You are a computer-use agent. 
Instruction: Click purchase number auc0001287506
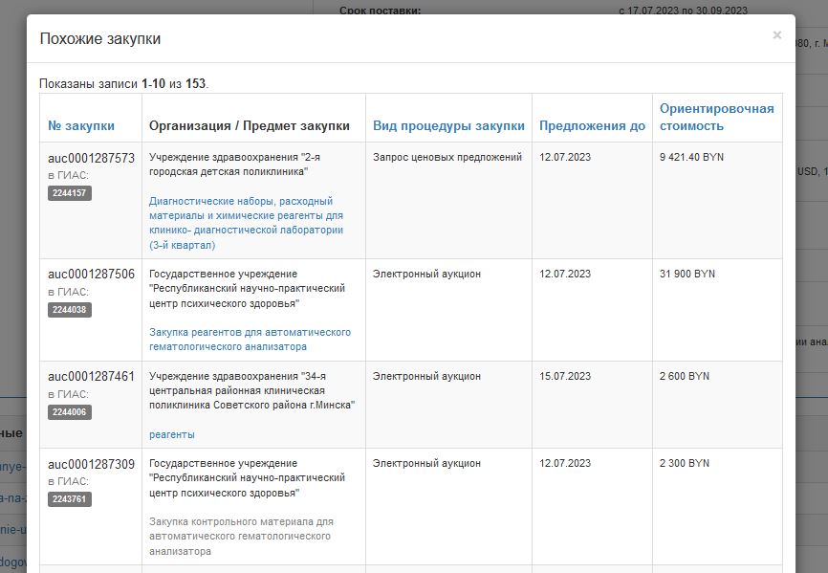click(91, 275)
